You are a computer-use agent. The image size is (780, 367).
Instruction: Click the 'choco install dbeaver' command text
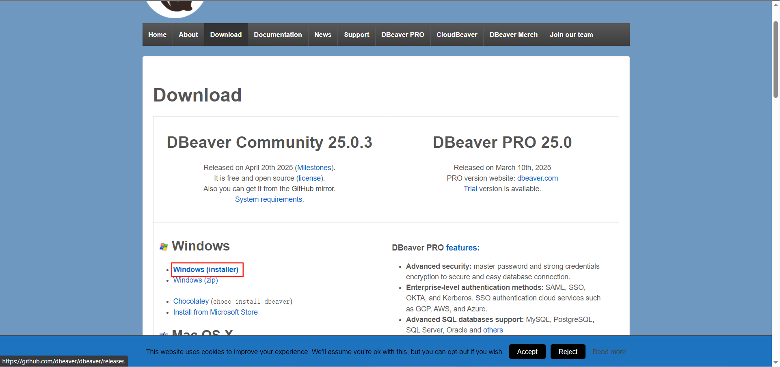252,302
